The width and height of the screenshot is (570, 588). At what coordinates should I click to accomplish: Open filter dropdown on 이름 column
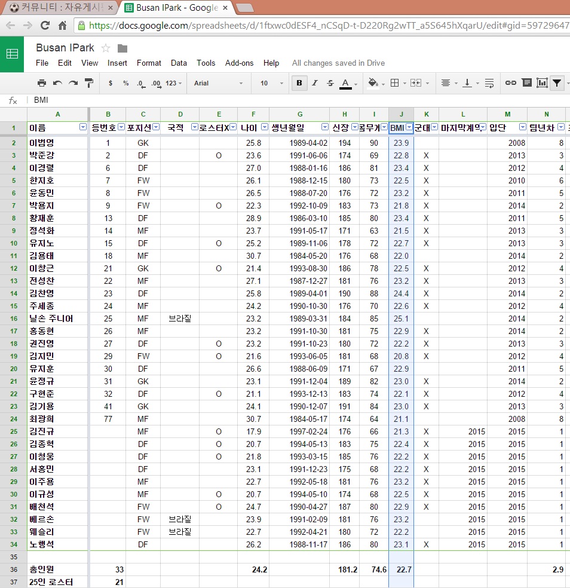pos(83,127)
